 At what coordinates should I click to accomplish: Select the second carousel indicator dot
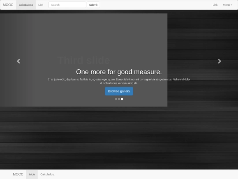click(119, 99)
